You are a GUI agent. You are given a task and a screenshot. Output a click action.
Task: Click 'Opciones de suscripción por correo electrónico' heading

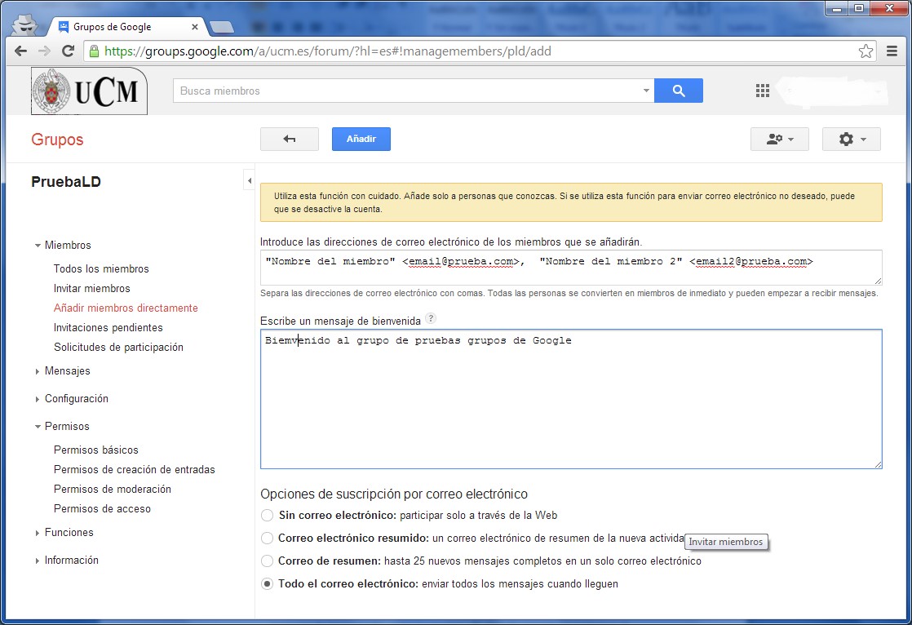(x=394, y=494)
